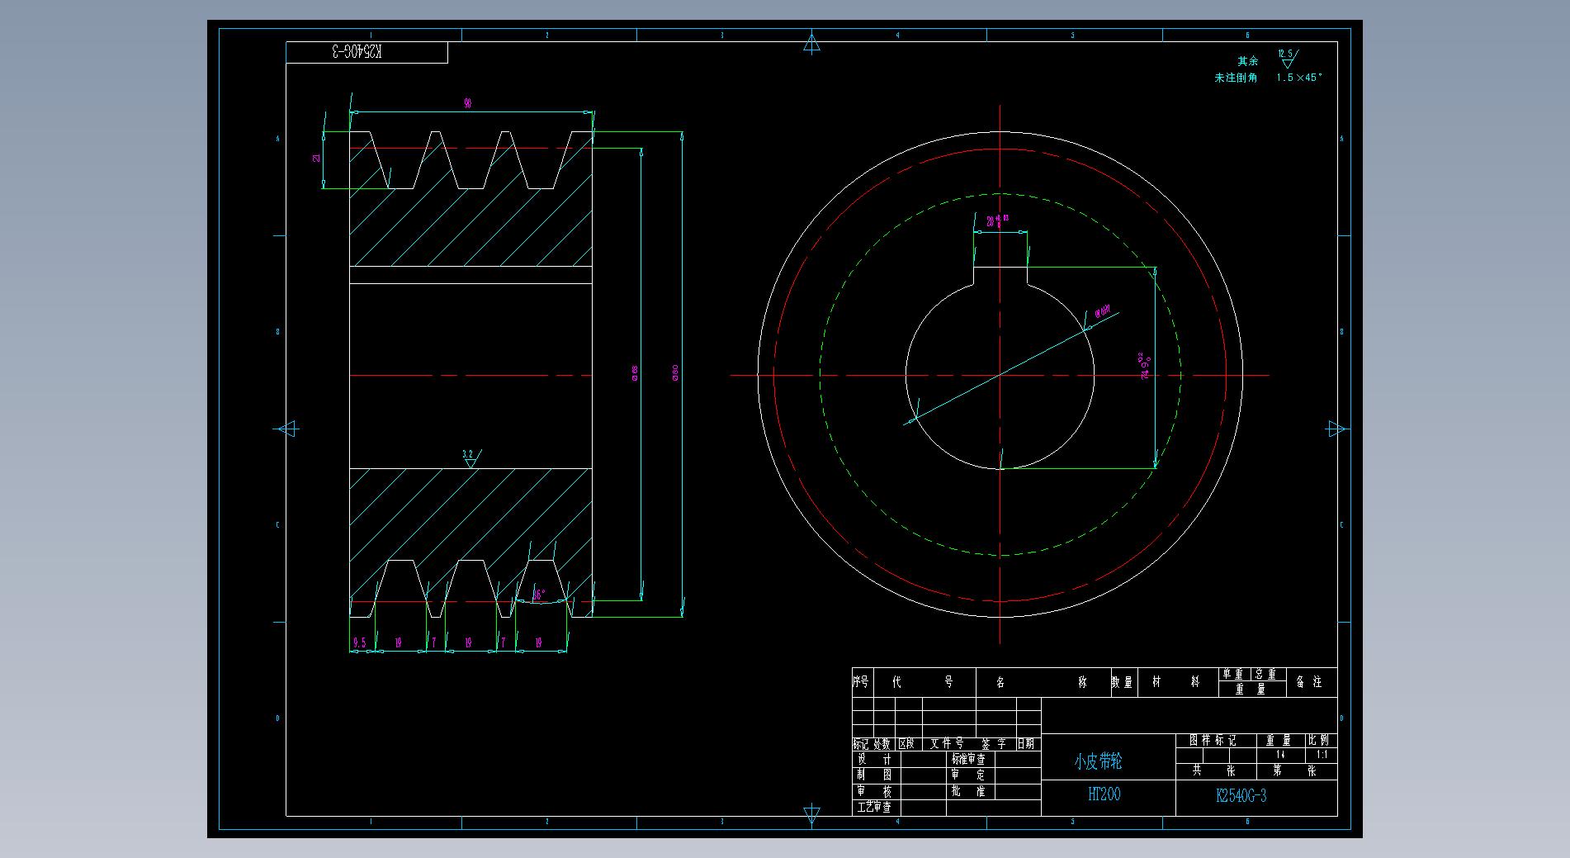The height and width of the screenshot is (858, 1570).
Task: Click the 制图 row label
Action: click(875, 775)
